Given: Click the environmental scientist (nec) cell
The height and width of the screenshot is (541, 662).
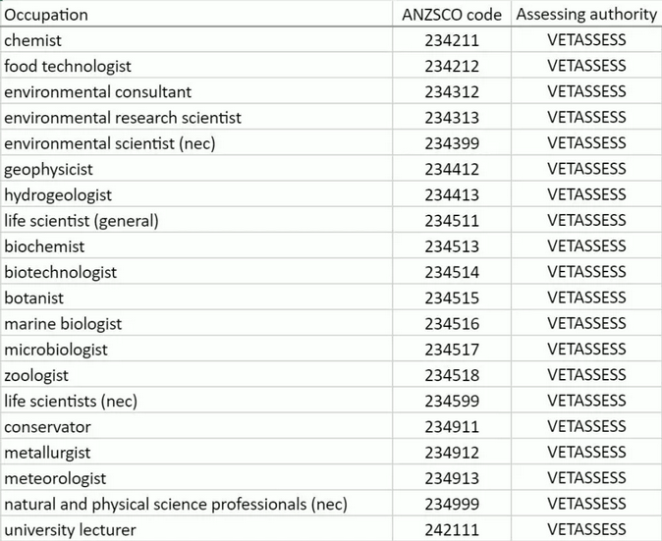Looking at the screenshot, I should pyautogui.click(x=196, y=143).
